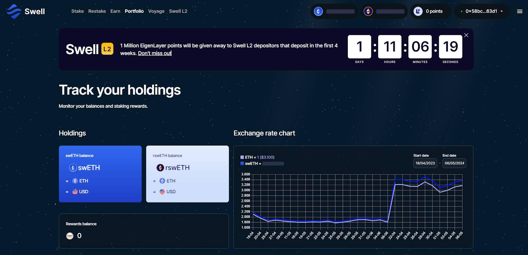The height and width of the screenshot is (255, 528).
Task: Click "Monitor your balances and staking rewards." text
Action: tap(103, 106)
